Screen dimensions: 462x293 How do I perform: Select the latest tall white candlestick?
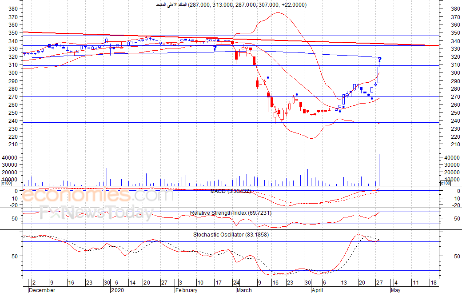[379, 75]
